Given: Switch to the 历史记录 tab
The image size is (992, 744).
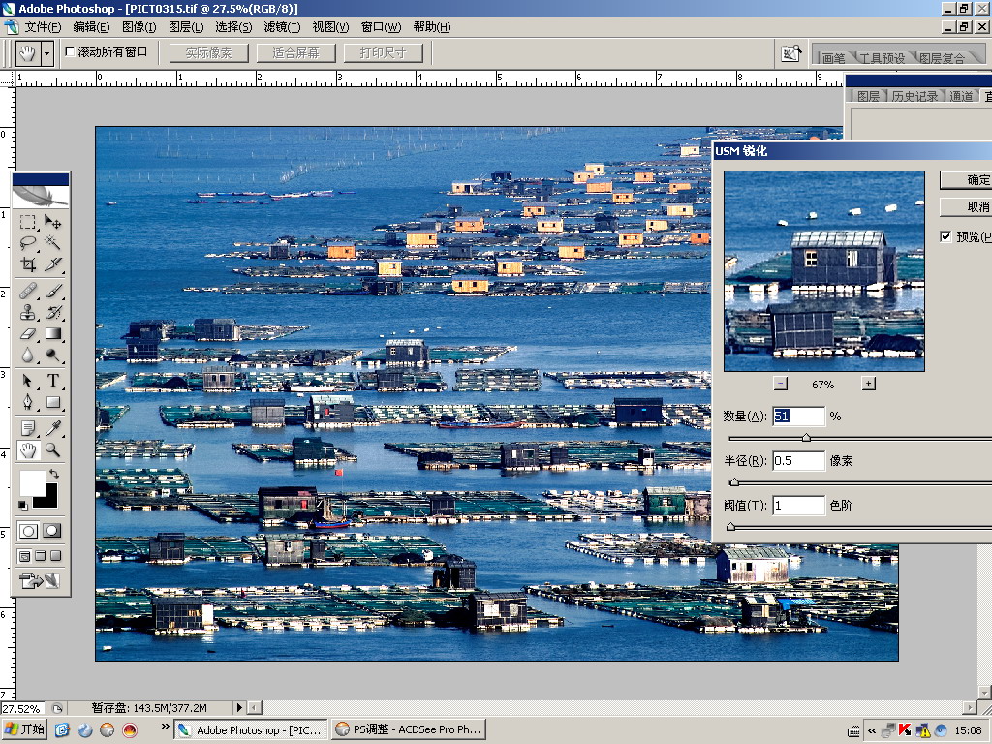Looking at the screenshot, I should coord(914,96).
